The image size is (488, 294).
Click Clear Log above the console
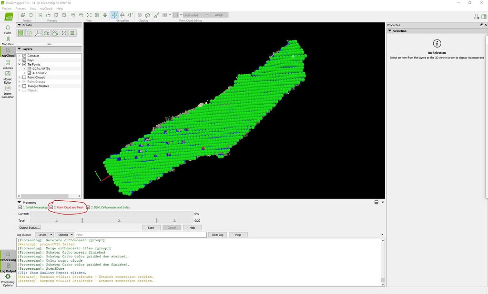[x=217, y=235]
